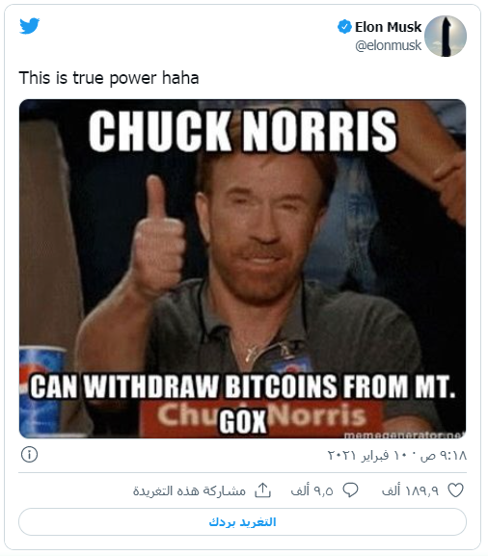
Task: Open Twitter via the blue bird logo
Action: click(x=30, y=25)
